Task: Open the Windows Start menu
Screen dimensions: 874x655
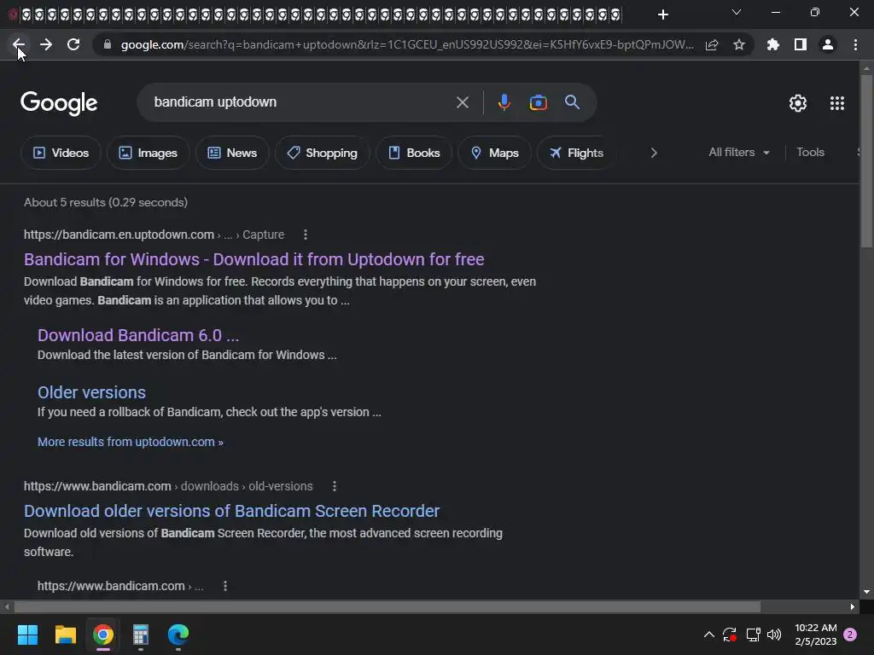Action: point(27,635)
